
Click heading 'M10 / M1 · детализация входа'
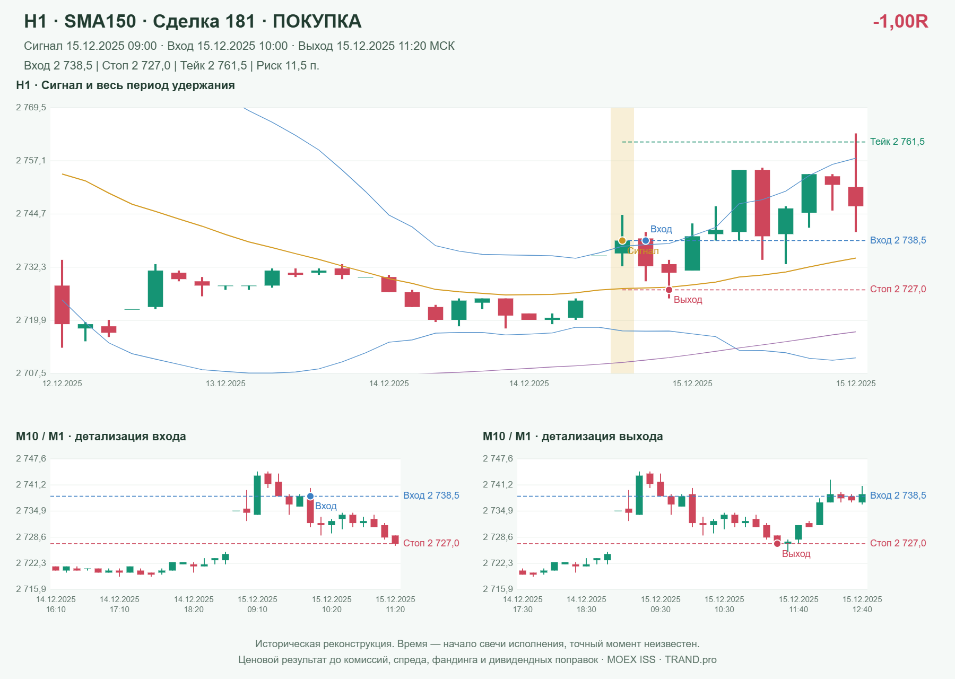(101, 437)
